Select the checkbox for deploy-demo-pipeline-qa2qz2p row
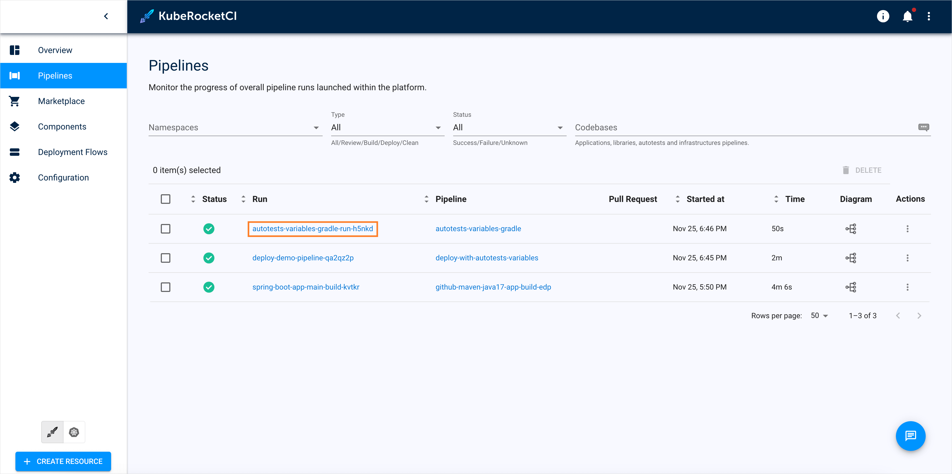The height and width of the screenshot is (474, 952). click(x=166, y=258)
